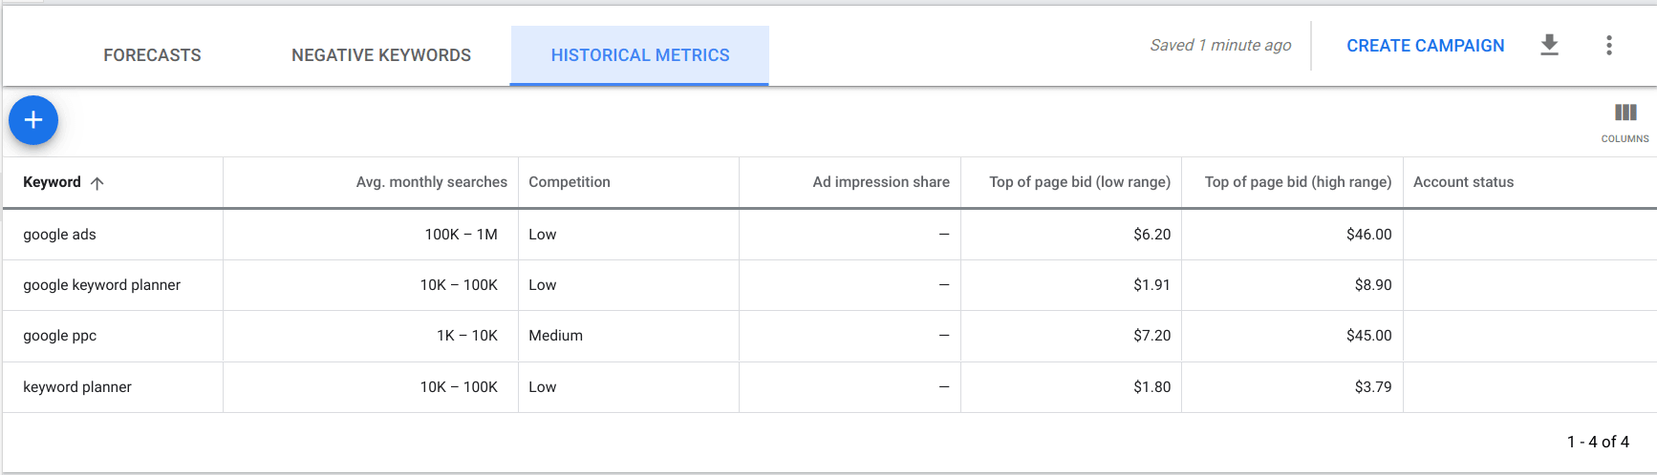Sort by Competition column header

point(569,182)
